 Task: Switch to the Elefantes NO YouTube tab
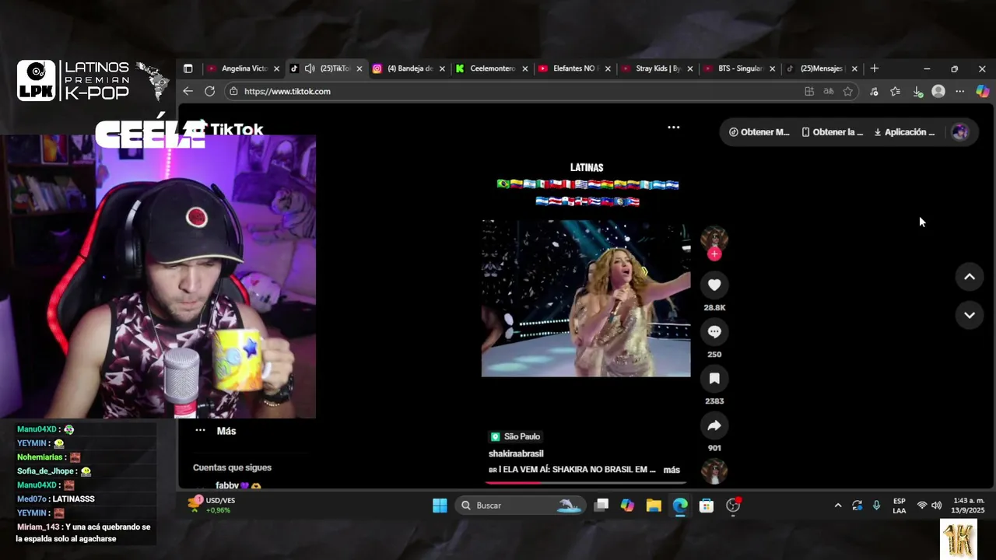coord(574,68)
